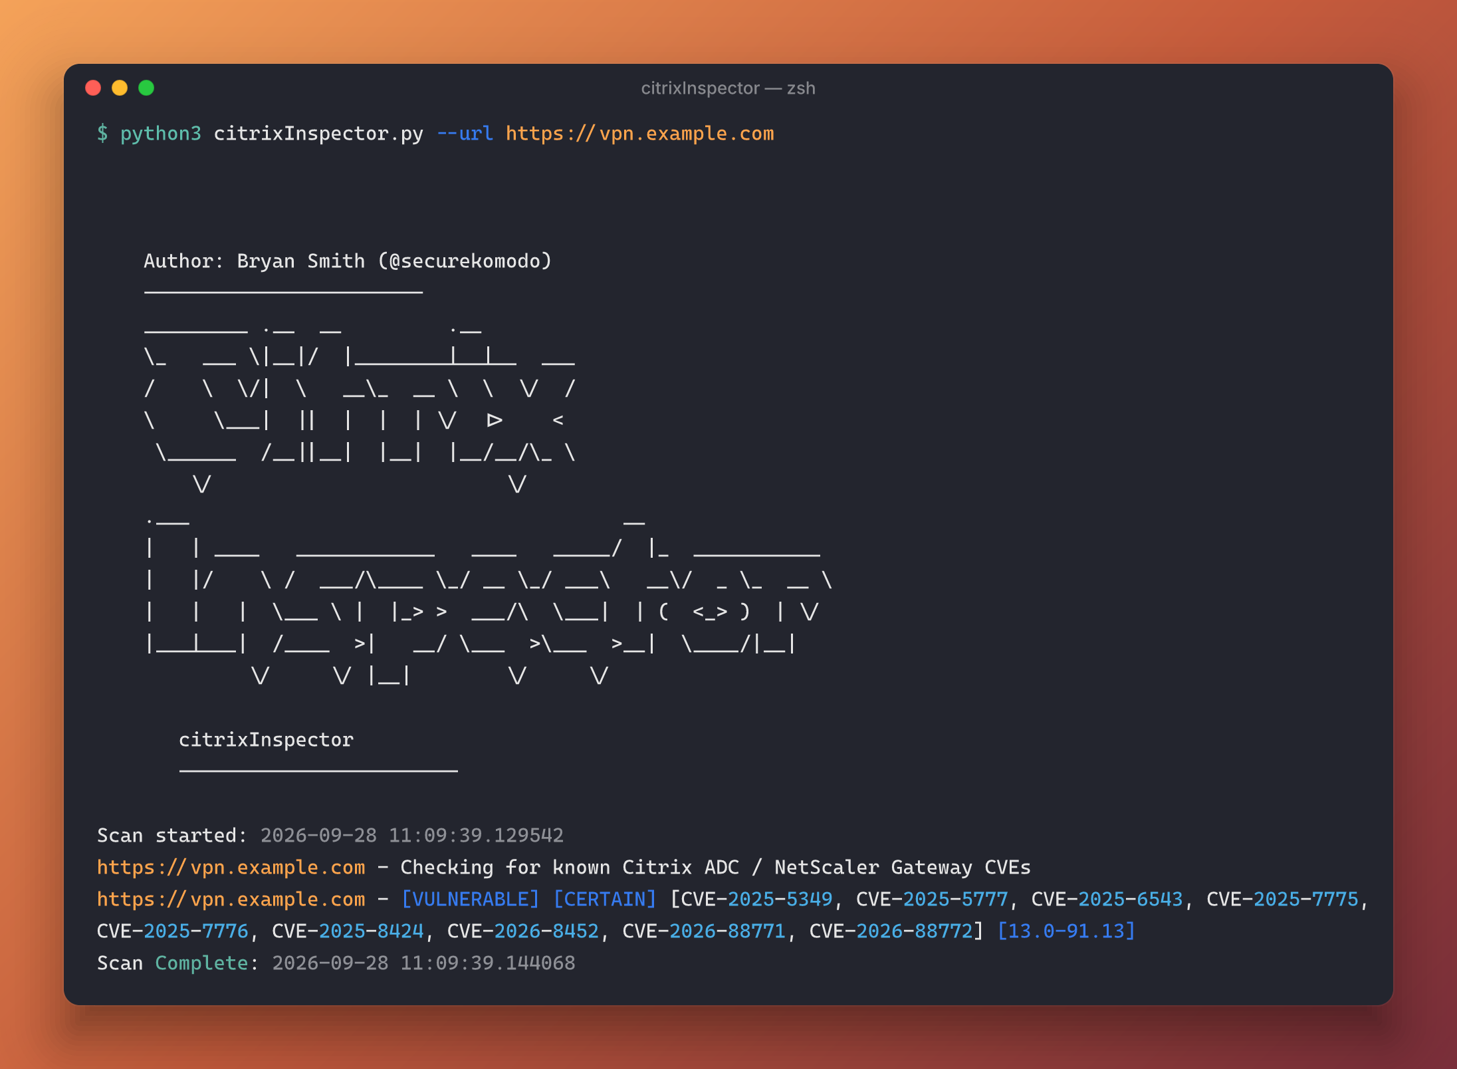
Task: Click the [CERTAIN] tag
Action: click(605, 899)
